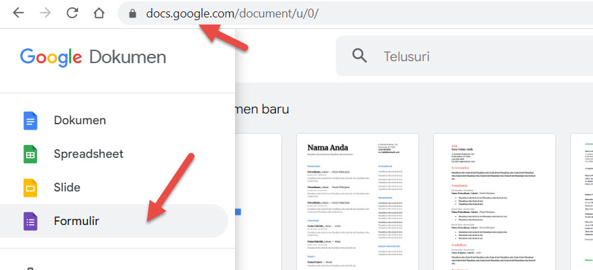Click the Google Dokumen logo
593x270 pixels.
(93, 56)
